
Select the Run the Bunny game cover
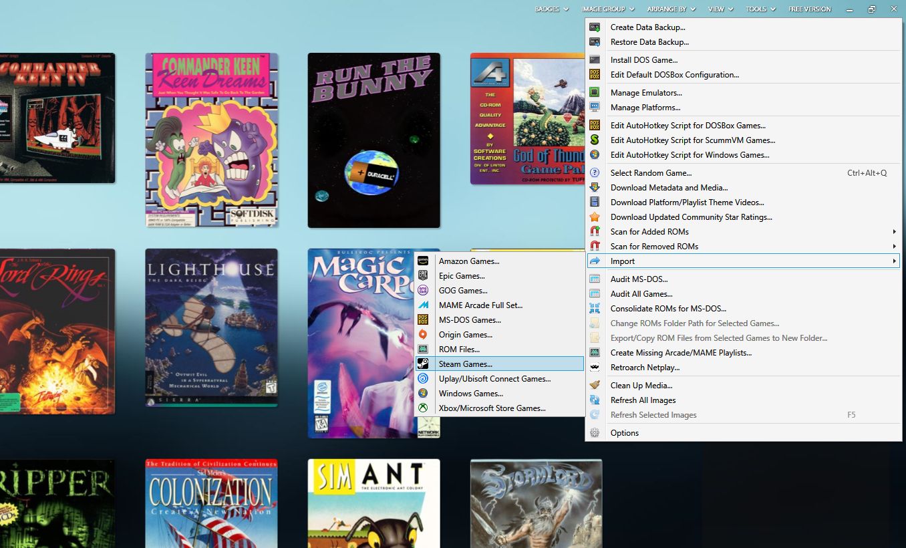click(374, 140)
